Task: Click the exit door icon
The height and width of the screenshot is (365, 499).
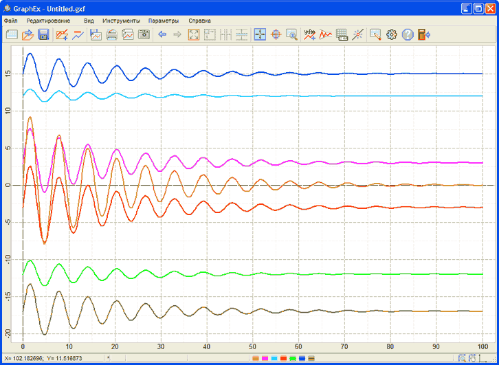Action: click(423, 34)
